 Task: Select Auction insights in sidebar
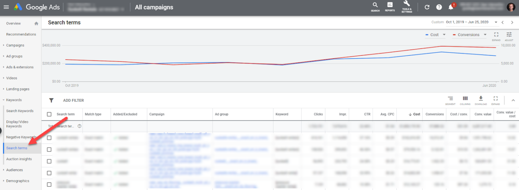point(19,159)
